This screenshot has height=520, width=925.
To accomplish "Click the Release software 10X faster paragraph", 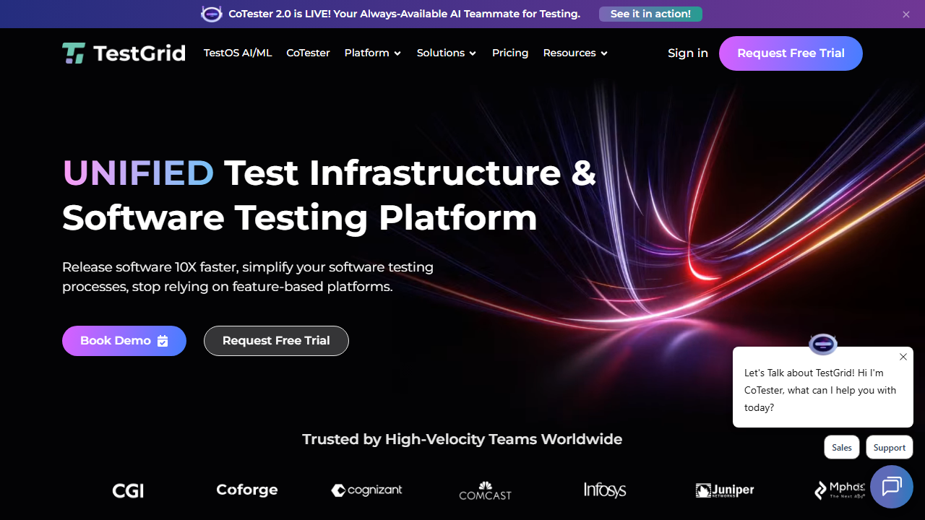I will [248, 277].
